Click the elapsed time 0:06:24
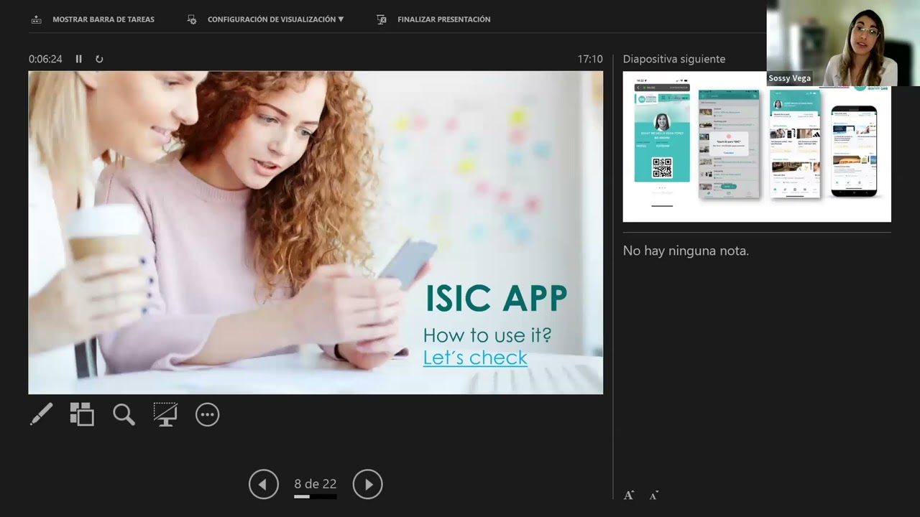The width and height of the screenshot is (920, 517). pos(45,59)
